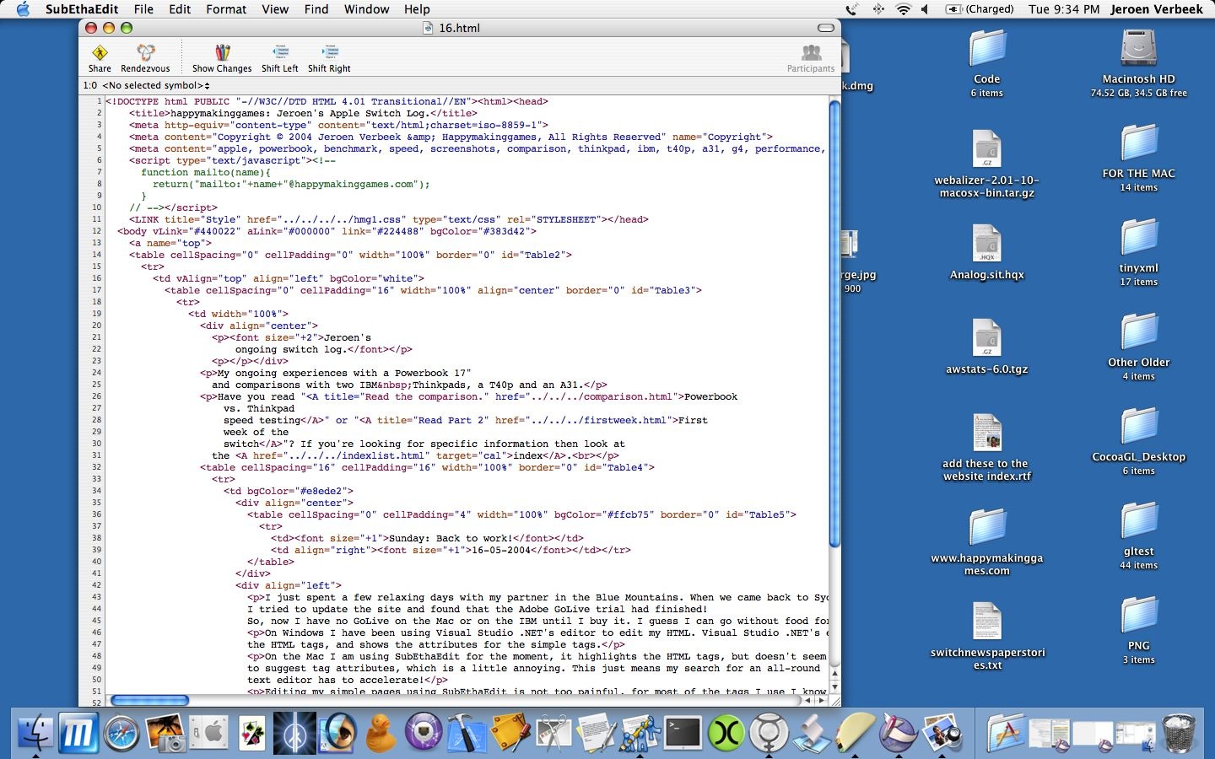Open the Terminal icon in Dock
The width and height of the screenshot is (1215, 759).
(x=682, y=732)
